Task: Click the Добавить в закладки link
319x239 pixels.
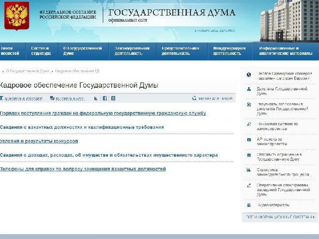Action: pyautogui.click(x=23, y=98)
